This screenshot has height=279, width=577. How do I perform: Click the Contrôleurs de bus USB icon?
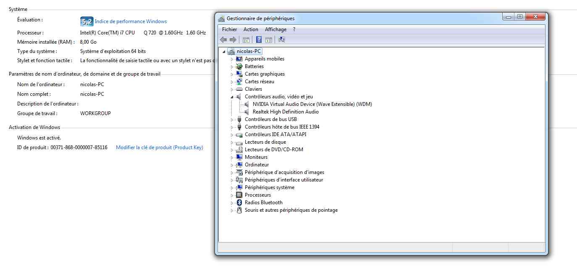tap(239, 119)
